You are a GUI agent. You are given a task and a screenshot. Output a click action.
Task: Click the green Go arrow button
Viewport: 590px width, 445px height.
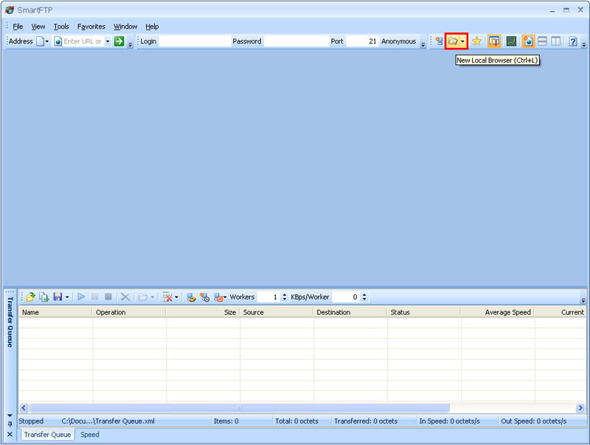119,41
